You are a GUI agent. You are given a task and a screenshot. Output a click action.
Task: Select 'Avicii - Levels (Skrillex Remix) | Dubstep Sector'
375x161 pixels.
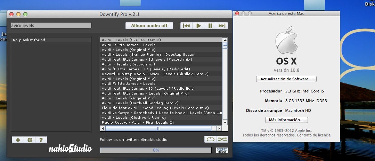pyautogui.click(x=161, y=55)
